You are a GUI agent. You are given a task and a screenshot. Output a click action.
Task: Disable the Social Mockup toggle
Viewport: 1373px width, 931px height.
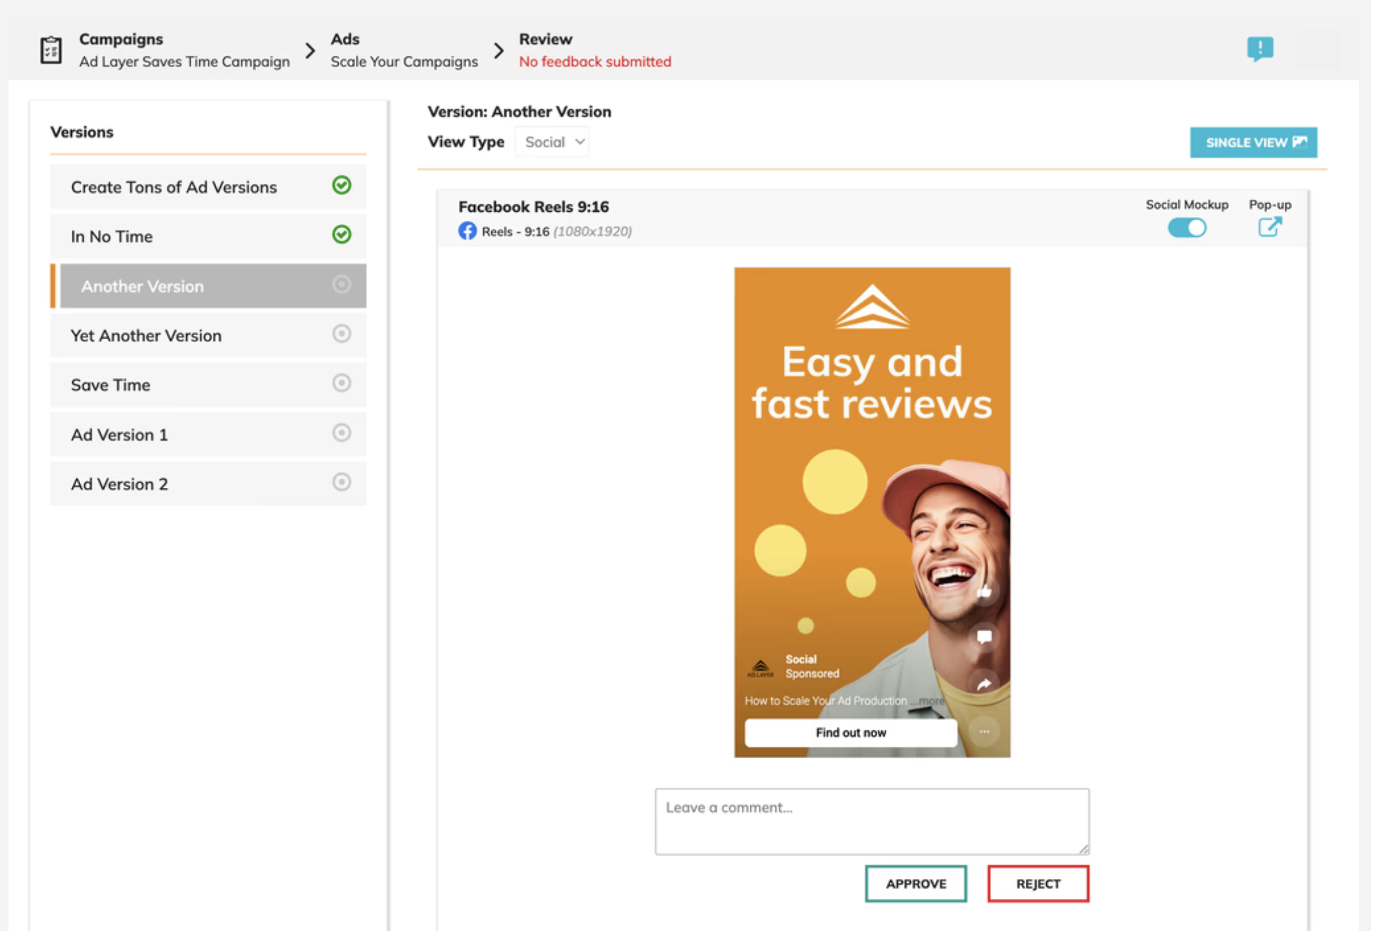pos(1186,227)
